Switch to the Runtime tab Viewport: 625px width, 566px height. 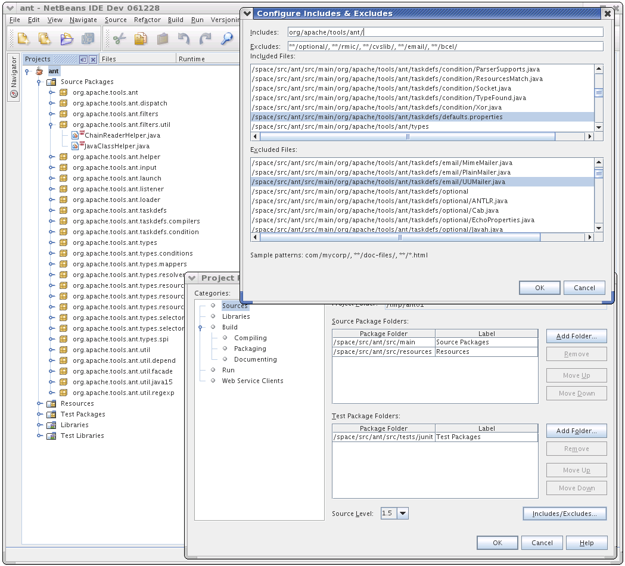pyautogui.click(x=192, y=59)
